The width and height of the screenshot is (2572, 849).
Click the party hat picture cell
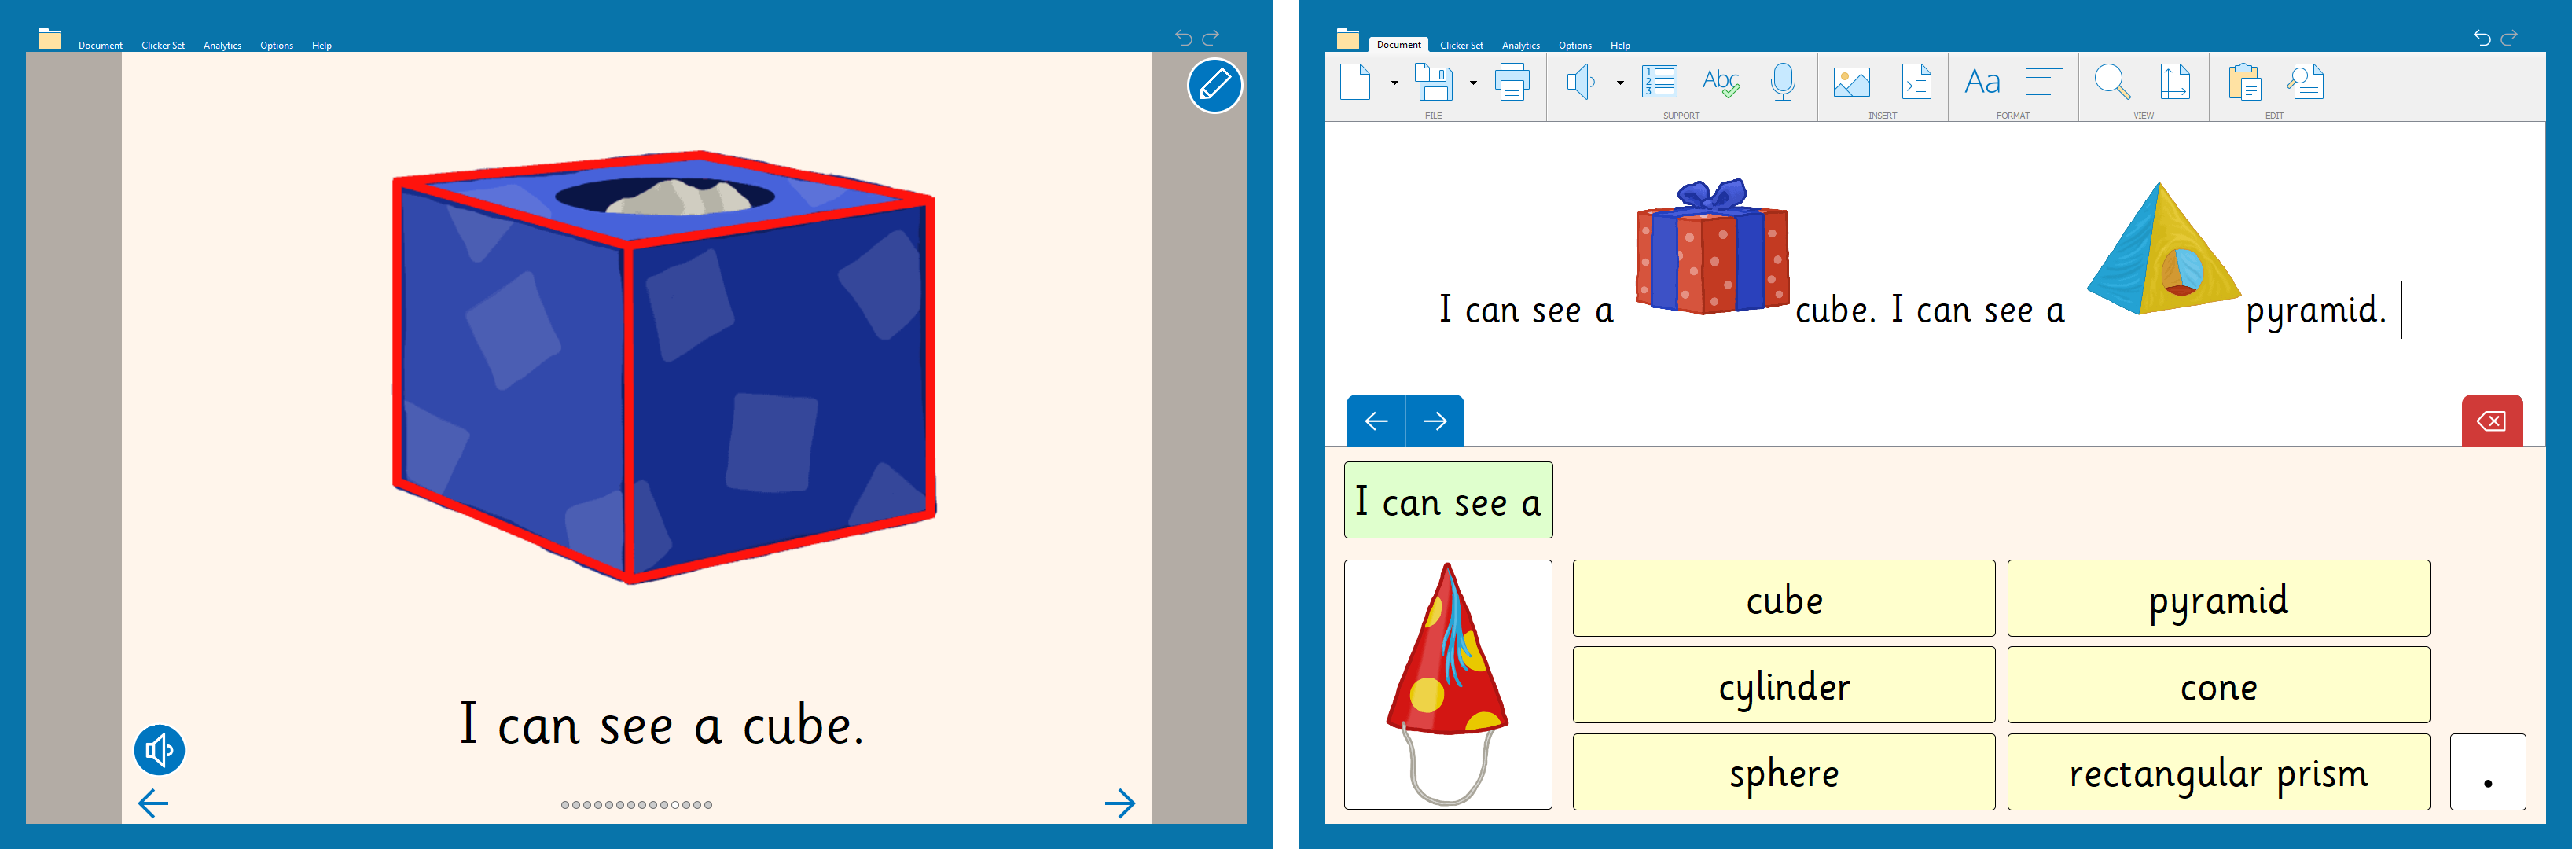pyautogui.click(x=1448, y=684)
